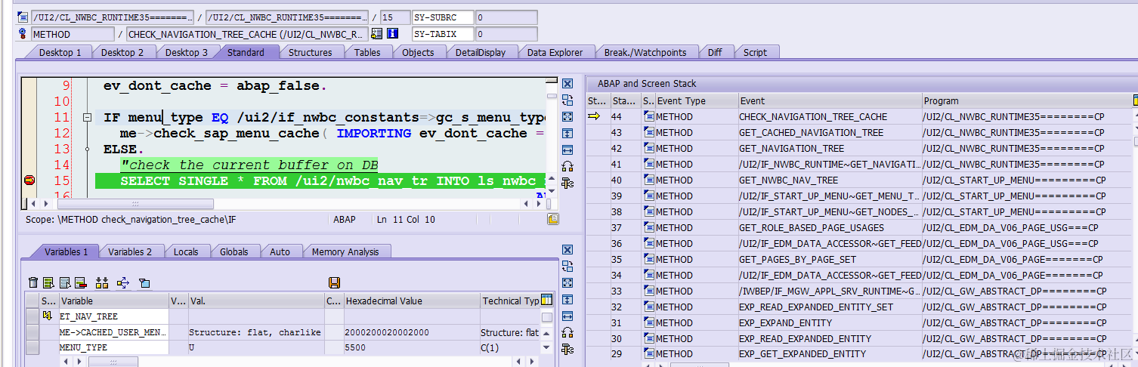Click the Program column header in stack table

pyautogui.click(x=1026, y=100)
